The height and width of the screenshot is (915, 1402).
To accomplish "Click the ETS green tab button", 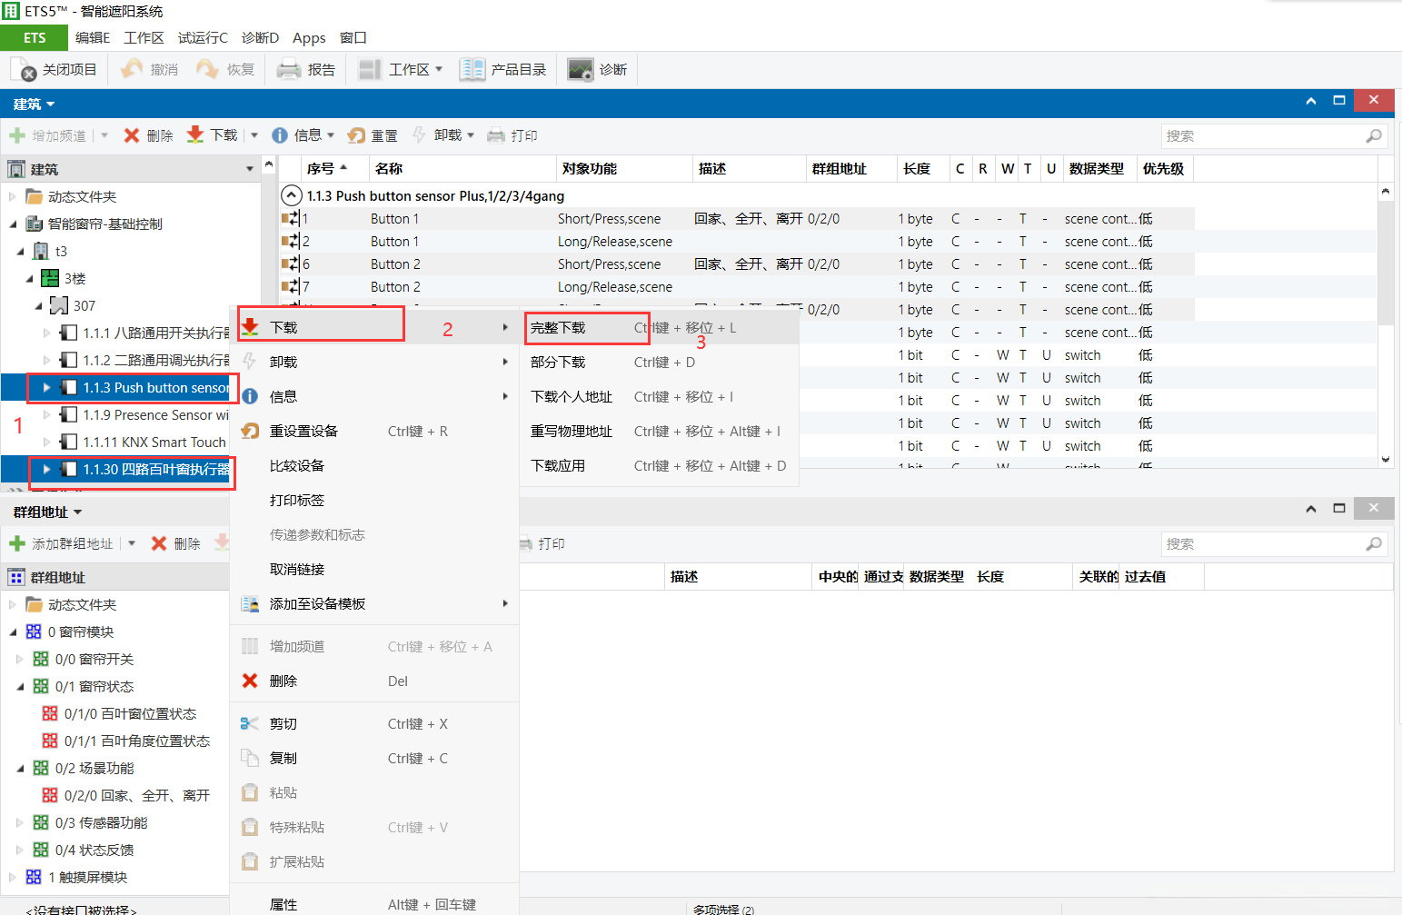I will coord(35,37).
